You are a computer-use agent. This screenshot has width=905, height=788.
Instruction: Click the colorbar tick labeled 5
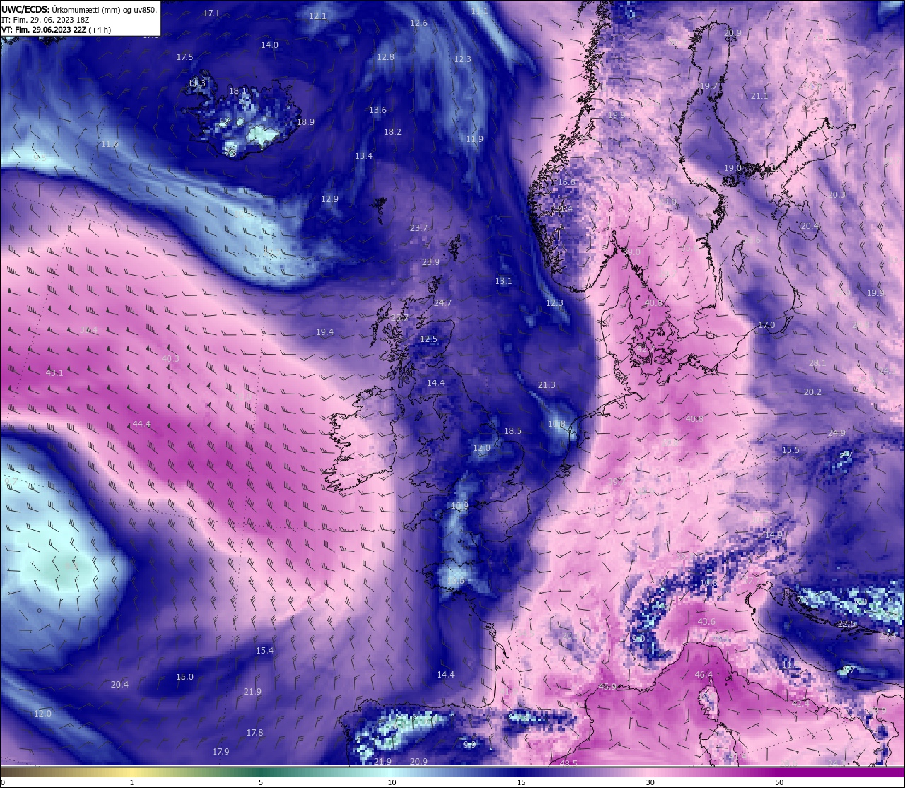point(261,782)
